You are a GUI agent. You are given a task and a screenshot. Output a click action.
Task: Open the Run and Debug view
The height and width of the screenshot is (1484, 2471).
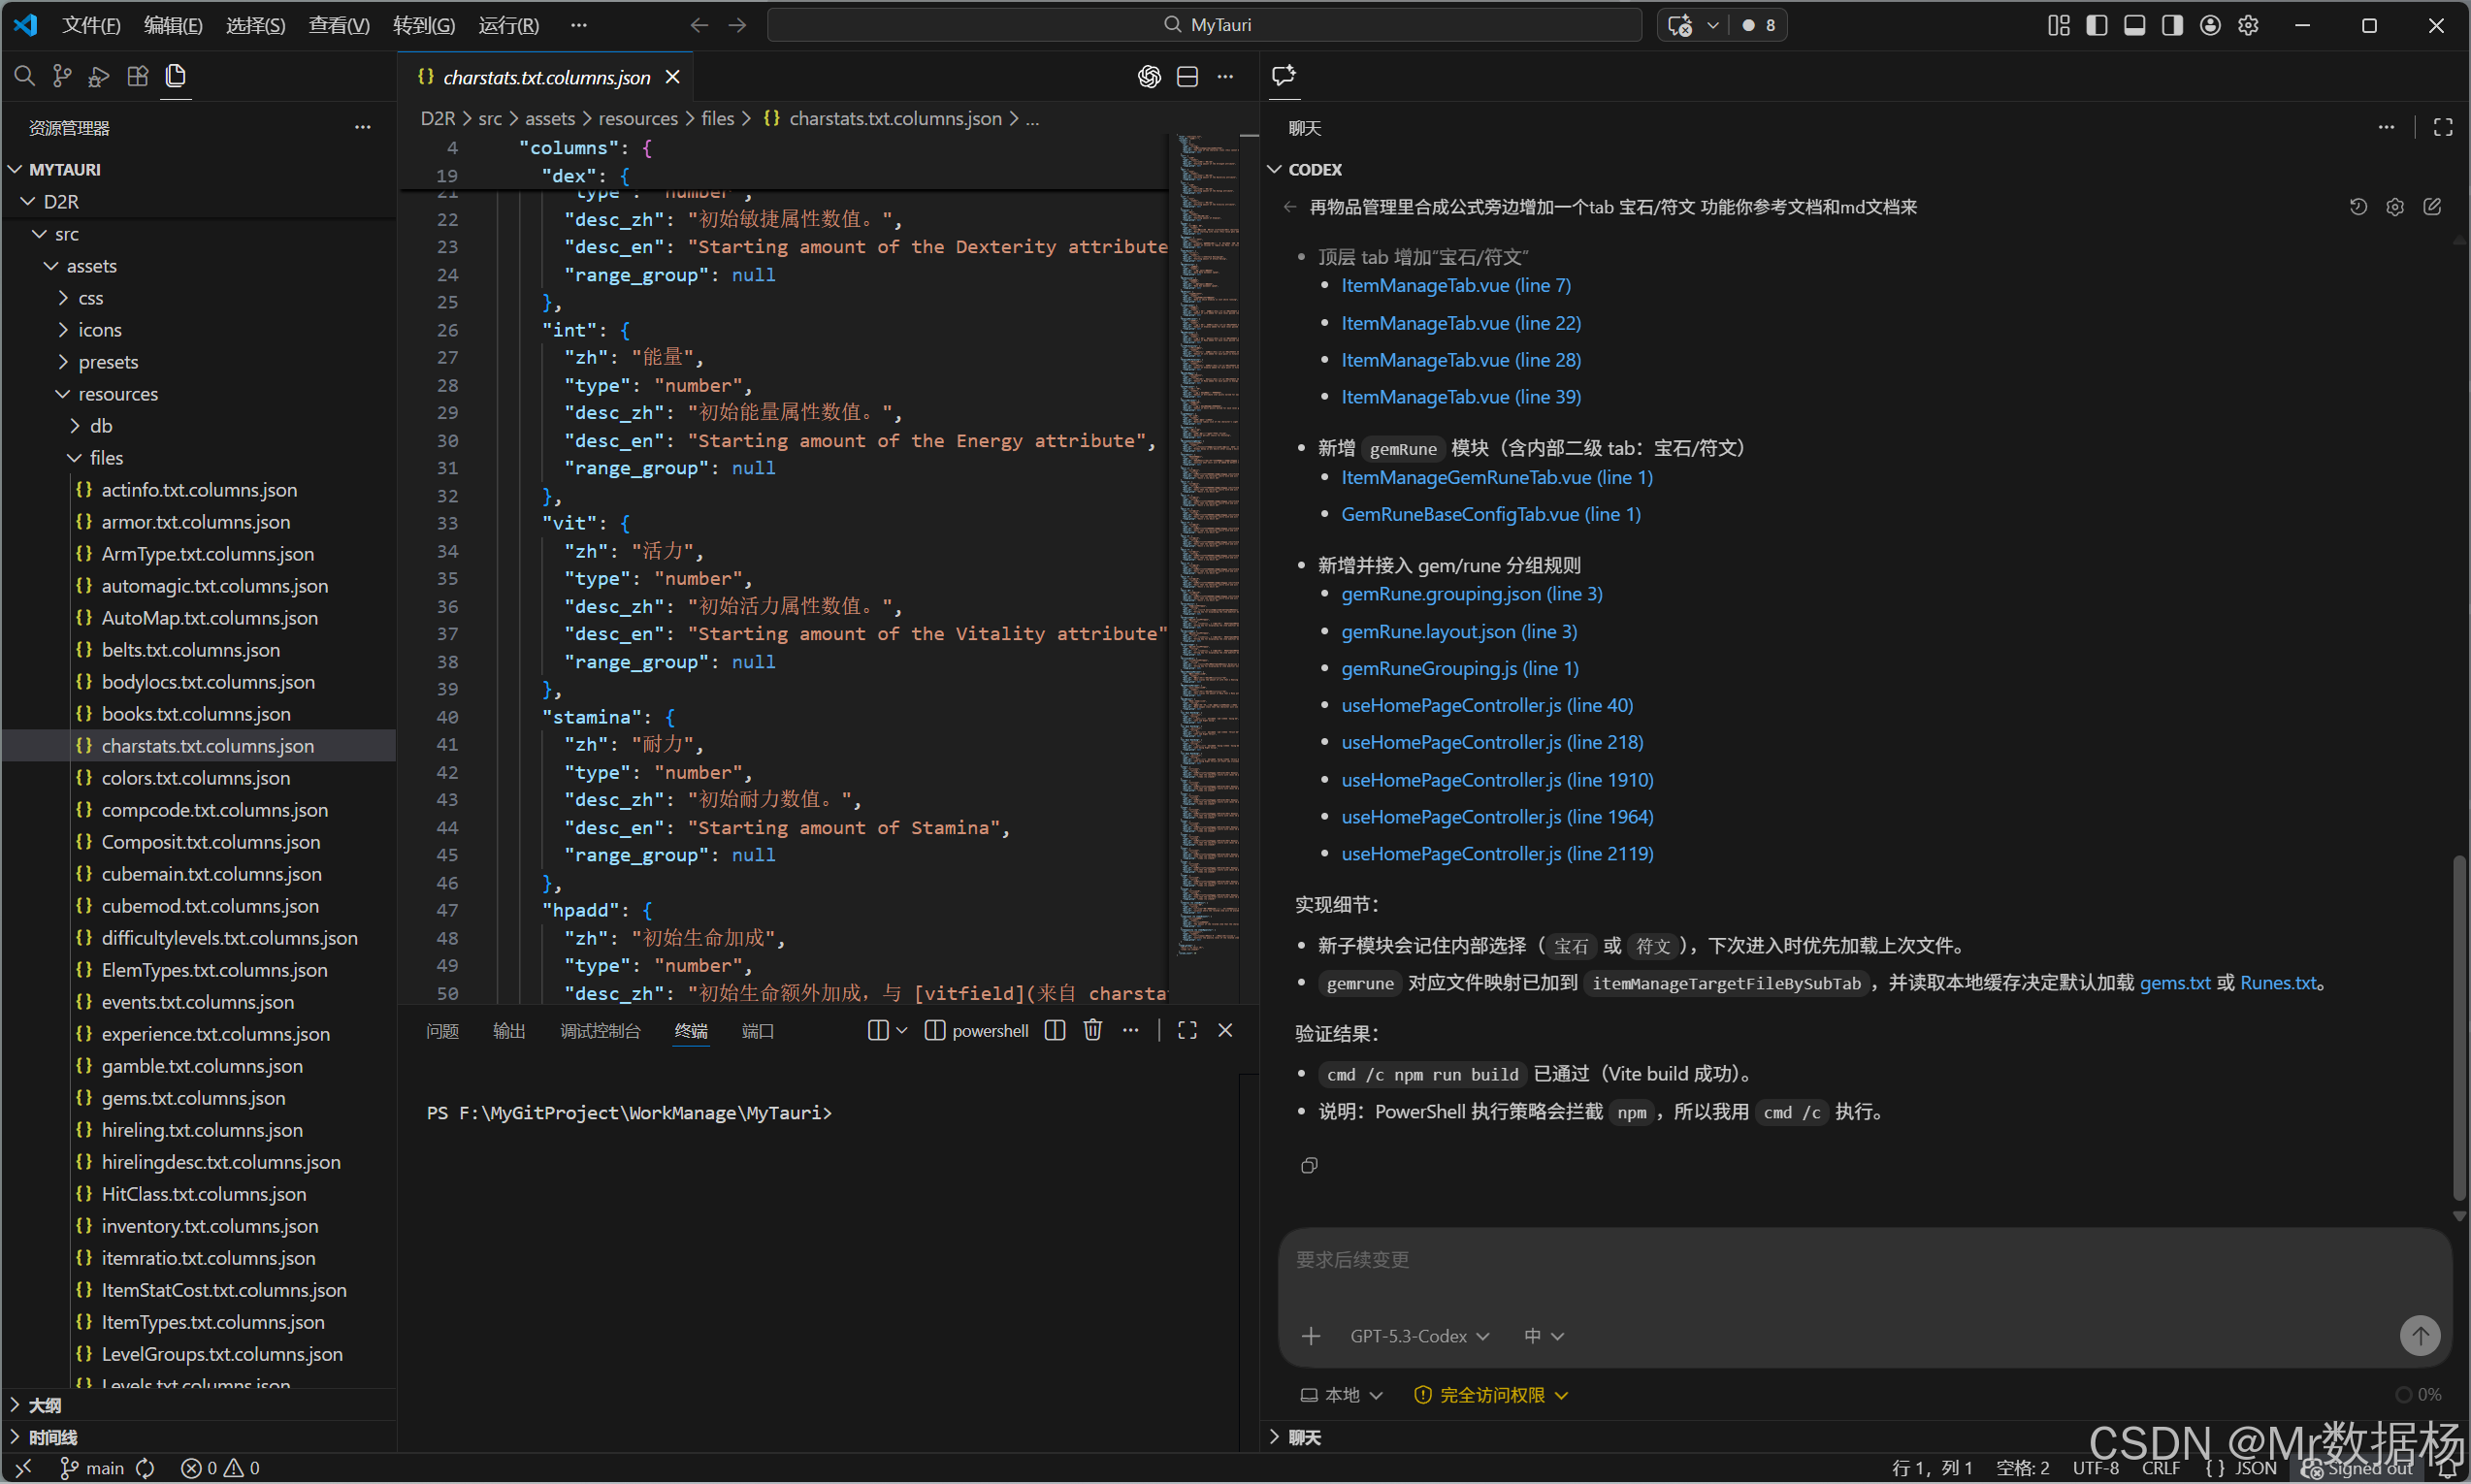point(99,76)
